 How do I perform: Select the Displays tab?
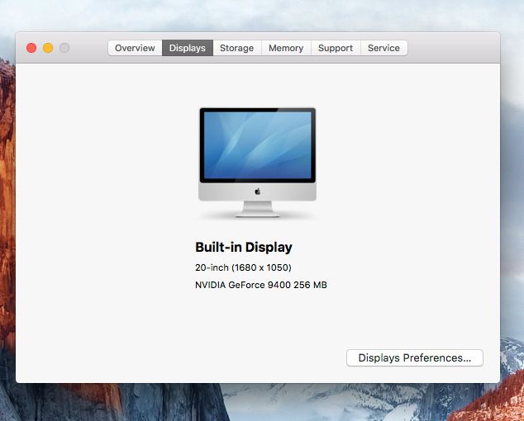coord(188,48)
